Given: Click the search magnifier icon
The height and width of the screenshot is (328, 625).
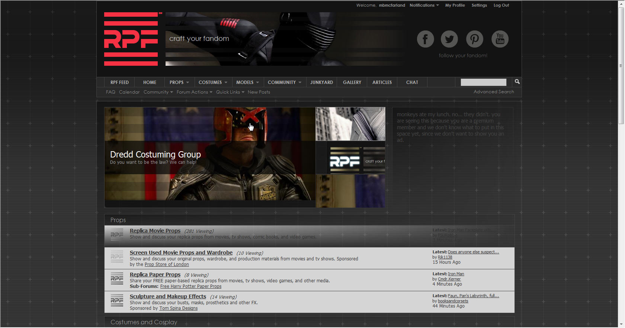Looking at the screenshot, I should coord(517,82).
